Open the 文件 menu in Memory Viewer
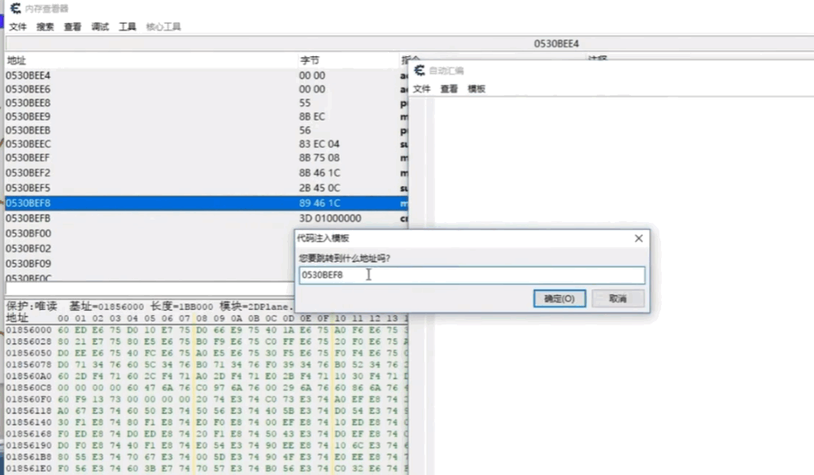The height and width of the screenshot is (475, 814). coord(18,27)
